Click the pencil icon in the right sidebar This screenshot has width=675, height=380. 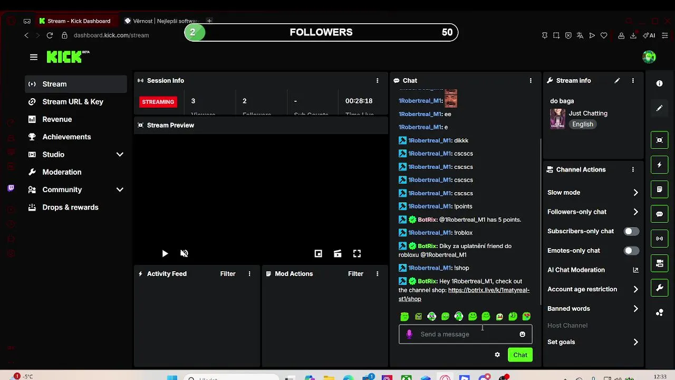click(659, 108)
